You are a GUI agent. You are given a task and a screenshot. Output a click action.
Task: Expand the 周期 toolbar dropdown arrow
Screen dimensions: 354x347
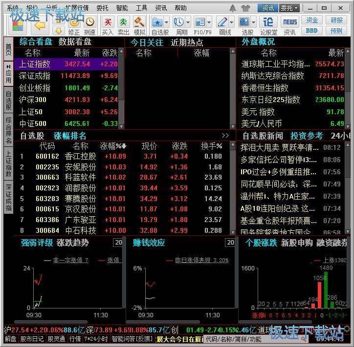(x=188, y=22)
